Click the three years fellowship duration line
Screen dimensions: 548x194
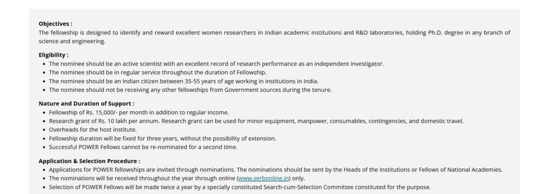[163, 138]
